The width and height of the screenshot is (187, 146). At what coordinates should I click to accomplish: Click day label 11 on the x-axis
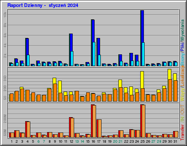(x=66, y=142)
